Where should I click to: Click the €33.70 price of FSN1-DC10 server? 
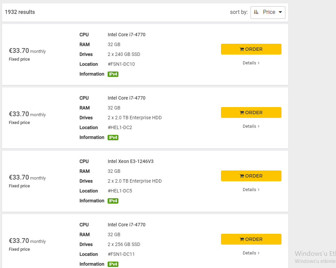tap(19, 50)
